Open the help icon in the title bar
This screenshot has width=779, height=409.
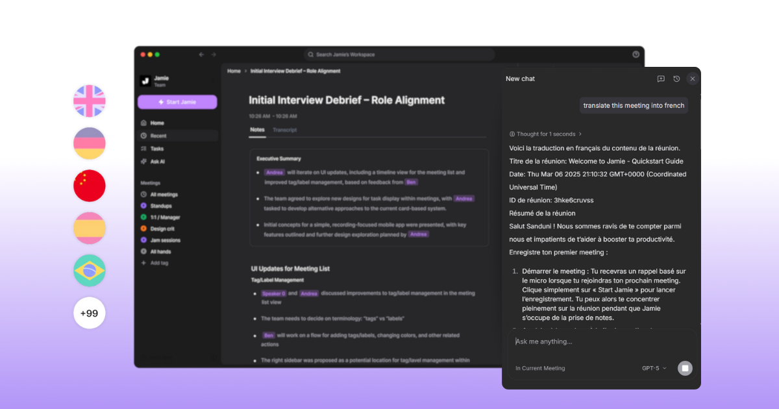point(636,55)
